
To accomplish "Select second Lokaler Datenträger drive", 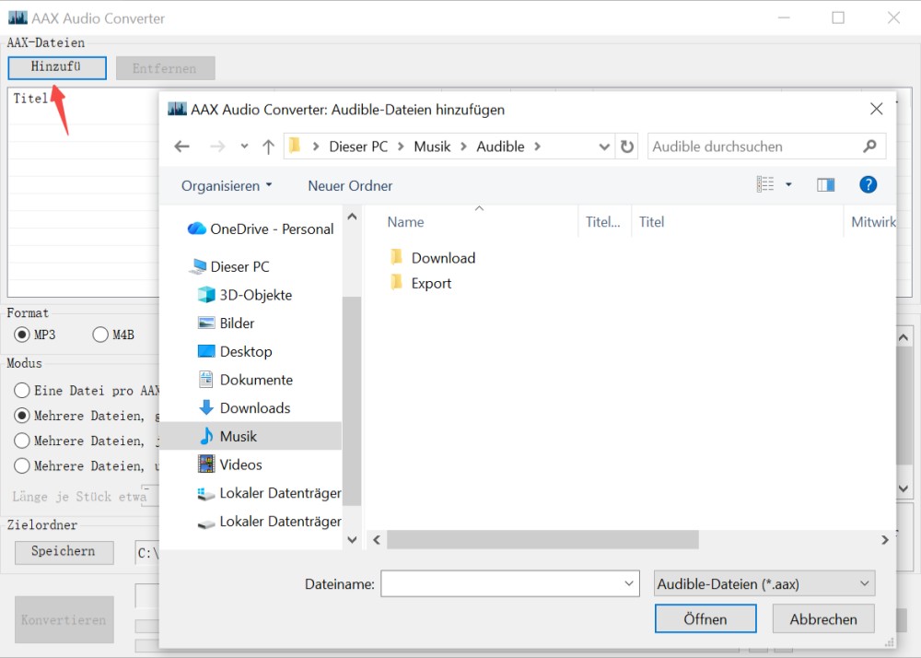I will 269,521.
